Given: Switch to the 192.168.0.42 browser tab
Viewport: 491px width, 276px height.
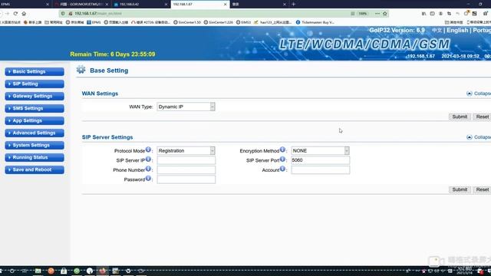Looking at the screenshot, I should point(140,5).
